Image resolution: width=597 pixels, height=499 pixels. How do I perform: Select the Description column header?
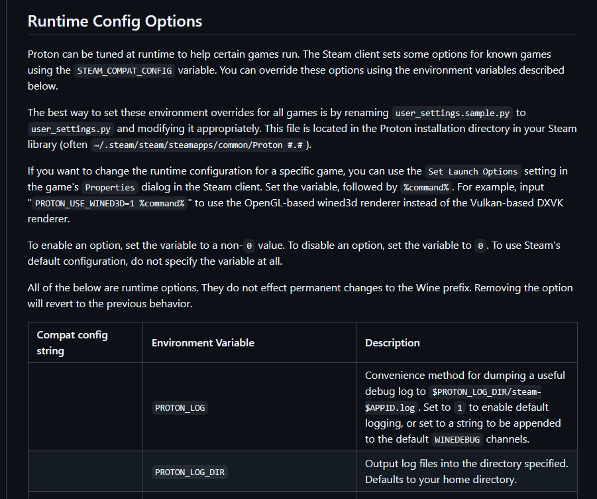392,342
